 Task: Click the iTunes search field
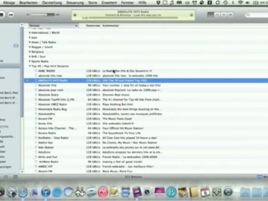pyautogui.click(x=257, y=15)
